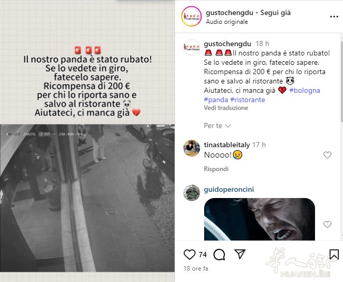Open Audio originale link
Screen dimensions: 343x282
point(227,22)
